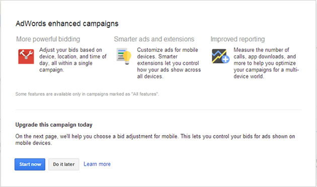Click the Customize ads for mobile devices description
The height and width of the screenshot is (187, 317).
coord(169,63)
